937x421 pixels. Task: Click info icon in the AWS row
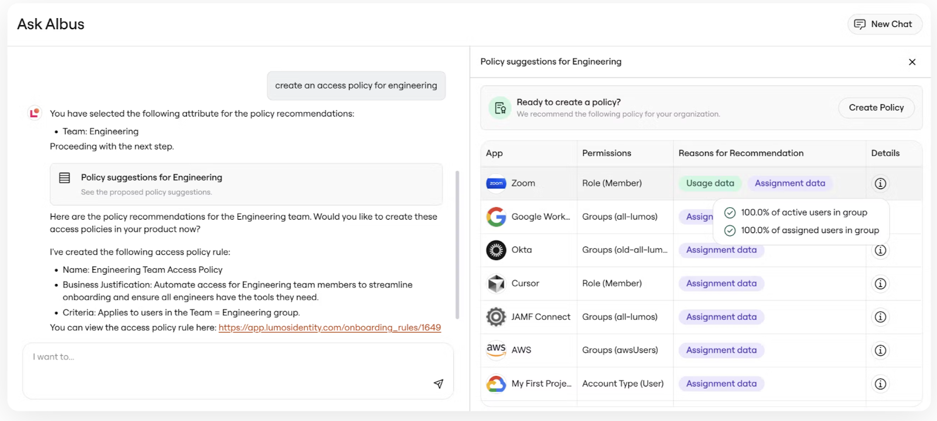tap(880, 350)
